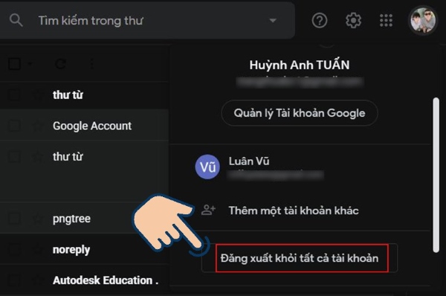Click the profile avatar at top right
This screenshot has width=446, height=296.
click(x=423, y=21)
